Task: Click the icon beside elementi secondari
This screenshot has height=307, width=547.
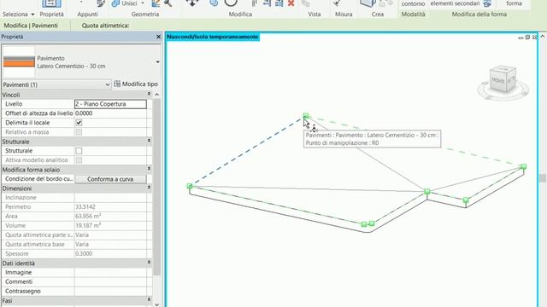Action: [x=487, y=3]
